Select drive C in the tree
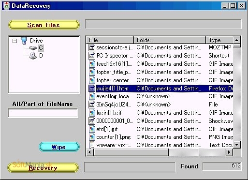The image size is (248, 180). tap(41, 48)
